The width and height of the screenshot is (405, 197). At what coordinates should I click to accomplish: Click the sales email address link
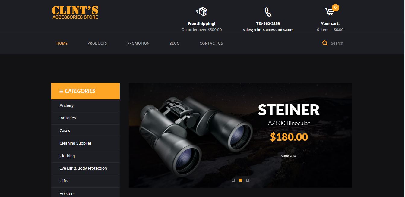(268, 30)
